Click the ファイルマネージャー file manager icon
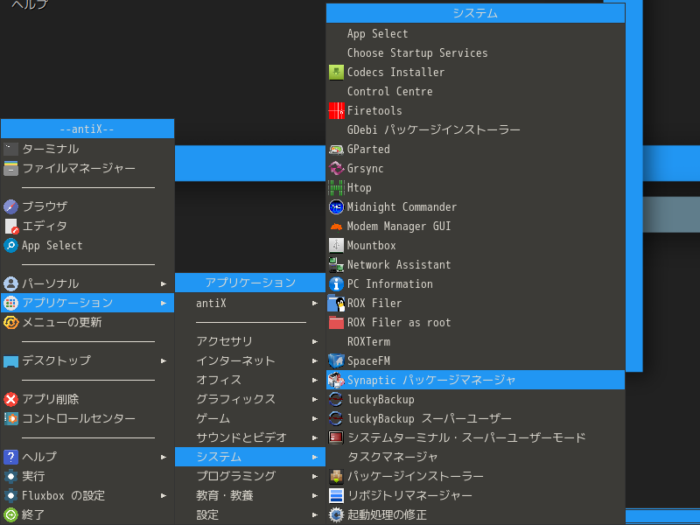Viewport: 700px width, 525px height. tap(10, 168)
